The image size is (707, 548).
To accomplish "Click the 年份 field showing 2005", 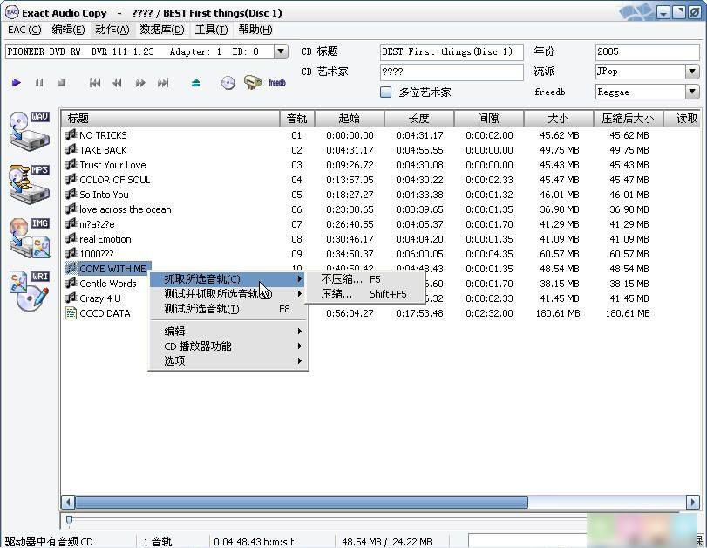I will [647, 51].
